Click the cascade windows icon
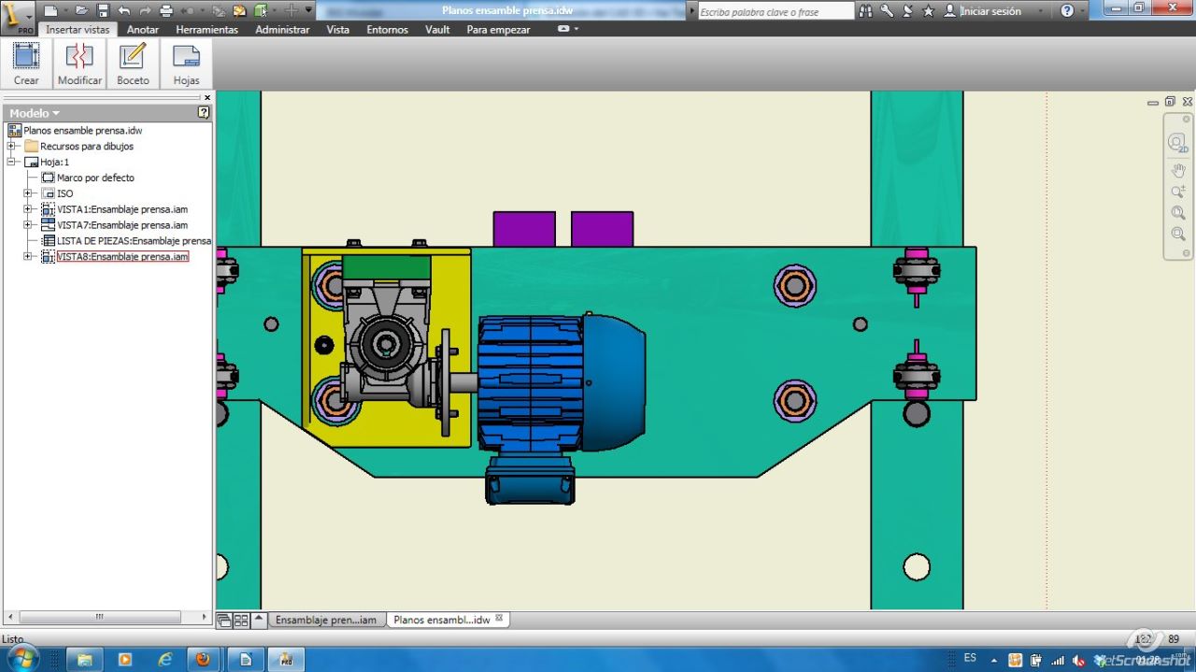This screenshot has width=1196, height=672. pos(224,620)
